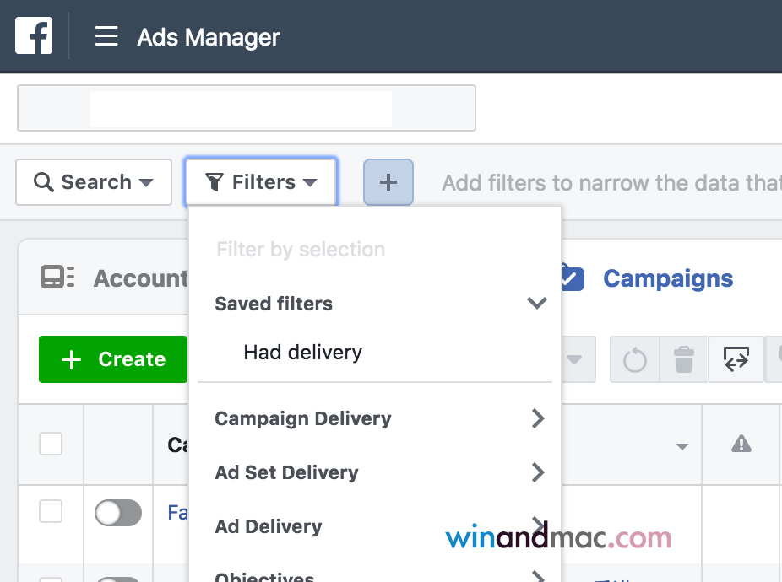Click the trash delete icon
The width and height of the screenshot is (782, 582).
(683, 361)
